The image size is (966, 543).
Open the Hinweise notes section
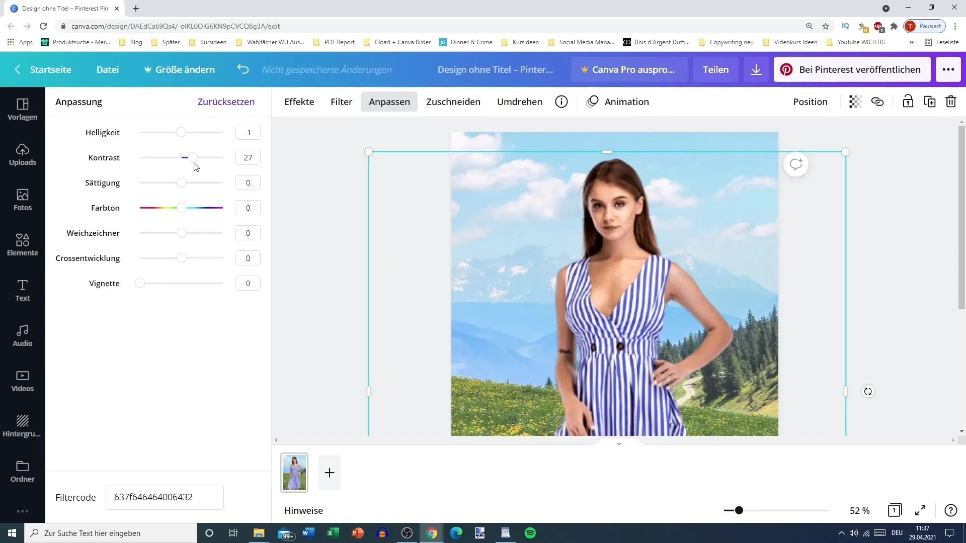pos(303,510)
